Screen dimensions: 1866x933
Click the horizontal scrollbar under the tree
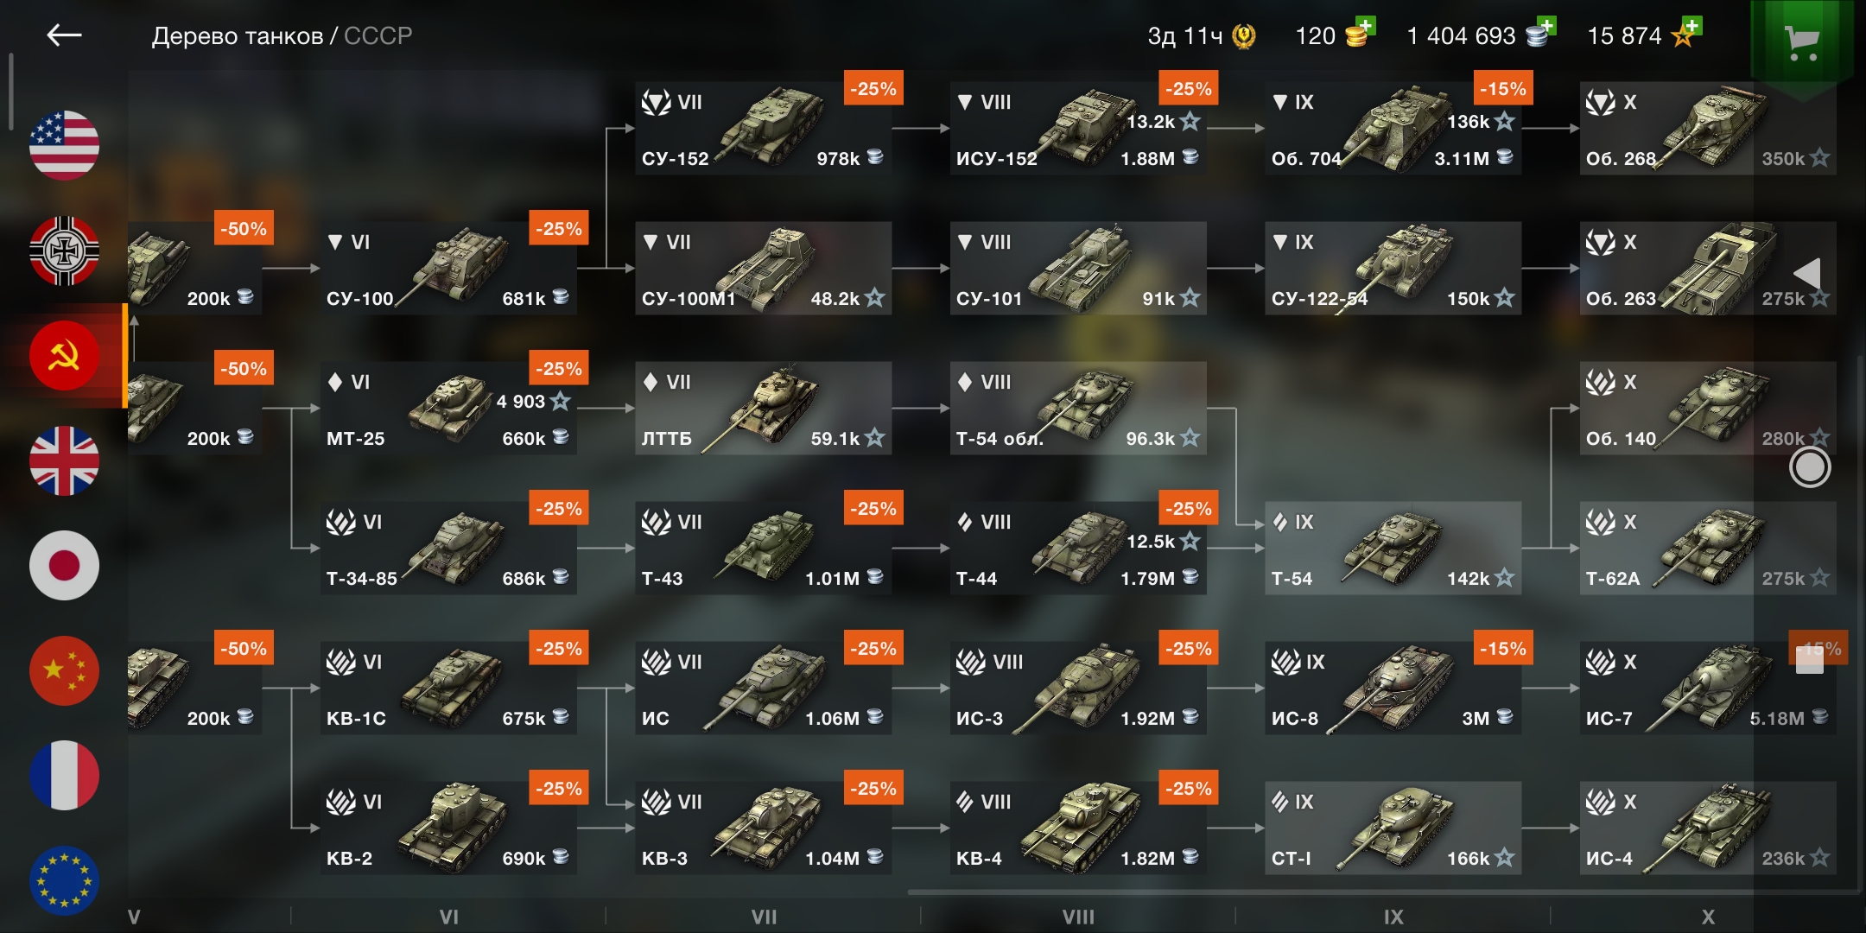coord(1382,892)
